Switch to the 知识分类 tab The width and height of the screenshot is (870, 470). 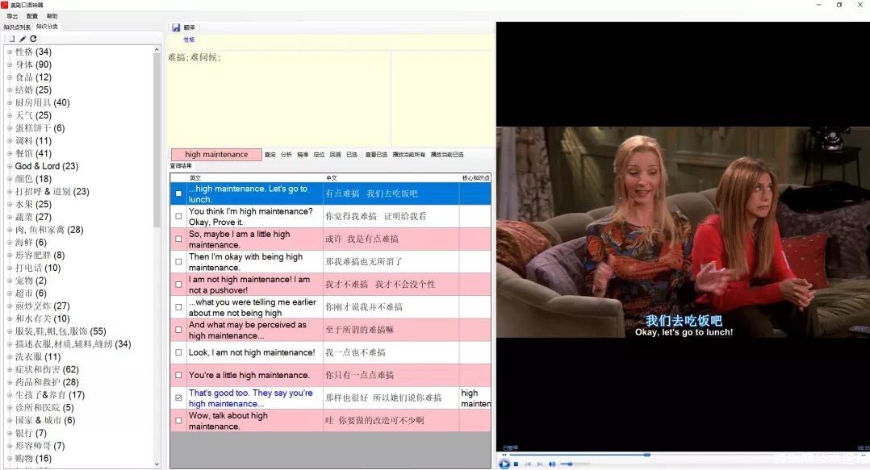(x=47, y=27)
